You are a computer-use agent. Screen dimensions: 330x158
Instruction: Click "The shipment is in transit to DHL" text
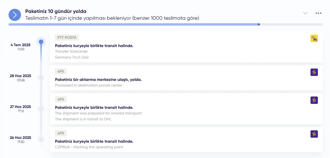click(83, 119)
